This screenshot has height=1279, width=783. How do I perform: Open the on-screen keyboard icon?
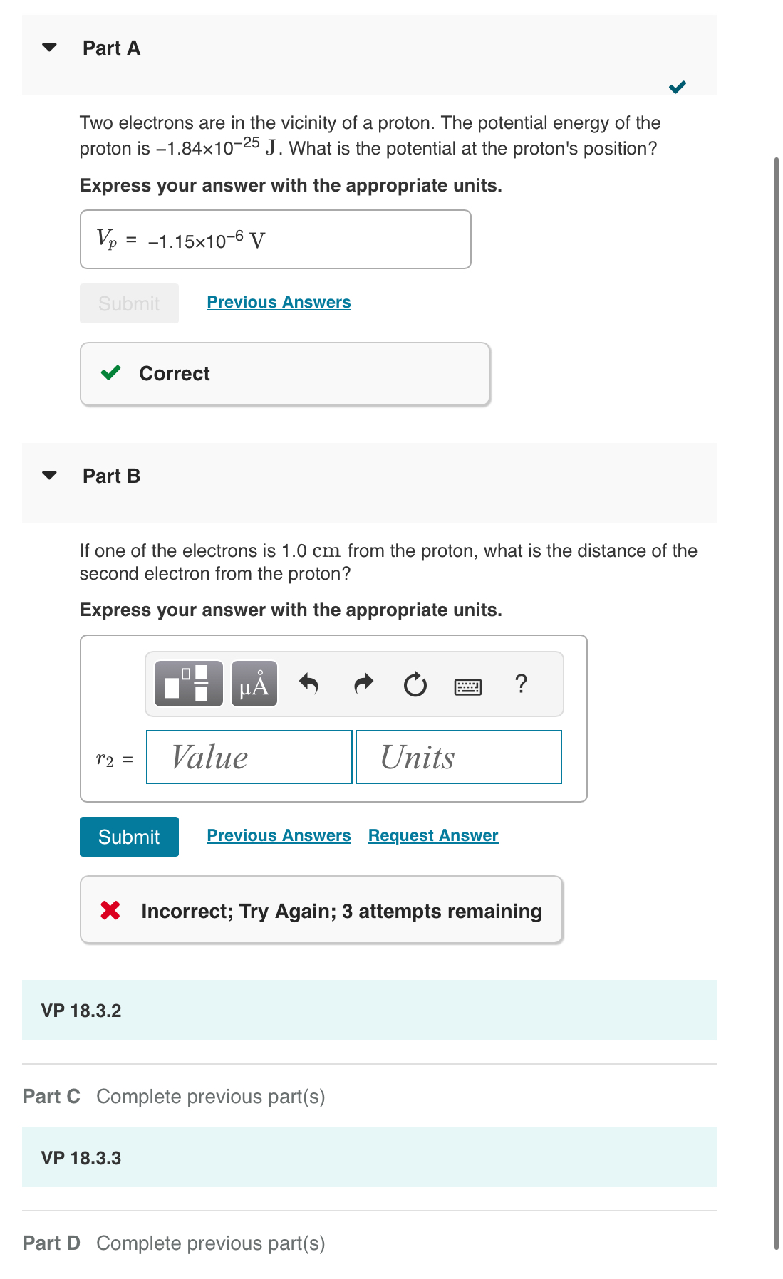[x=470, y=686]
